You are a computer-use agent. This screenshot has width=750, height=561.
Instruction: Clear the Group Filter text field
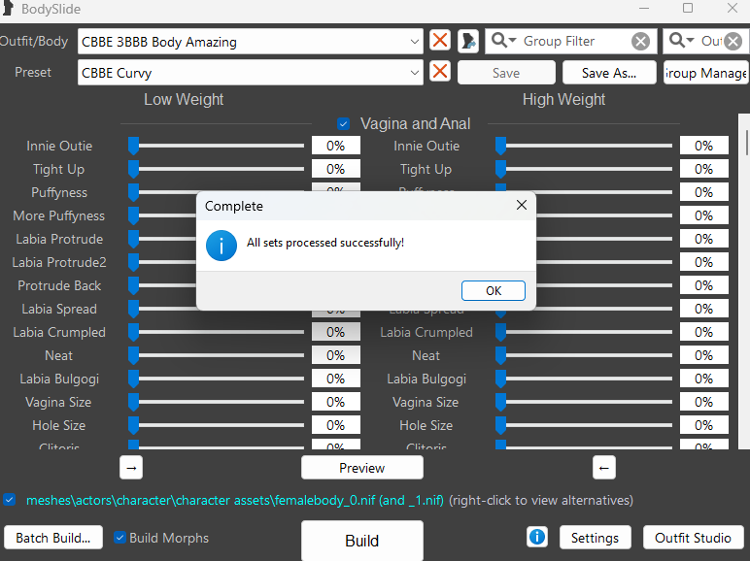pyautogui.click(x=640, y=42)
